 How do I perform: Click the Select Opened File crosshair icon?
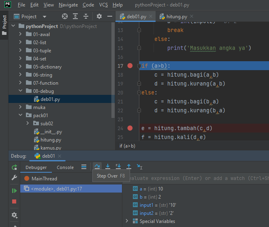65,16
